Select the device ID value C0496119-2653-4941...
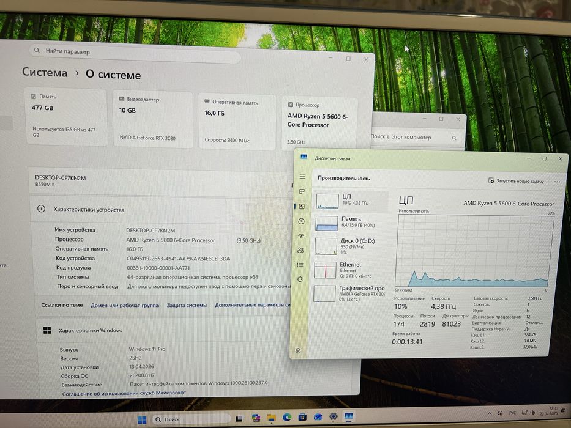 (178, 259)
